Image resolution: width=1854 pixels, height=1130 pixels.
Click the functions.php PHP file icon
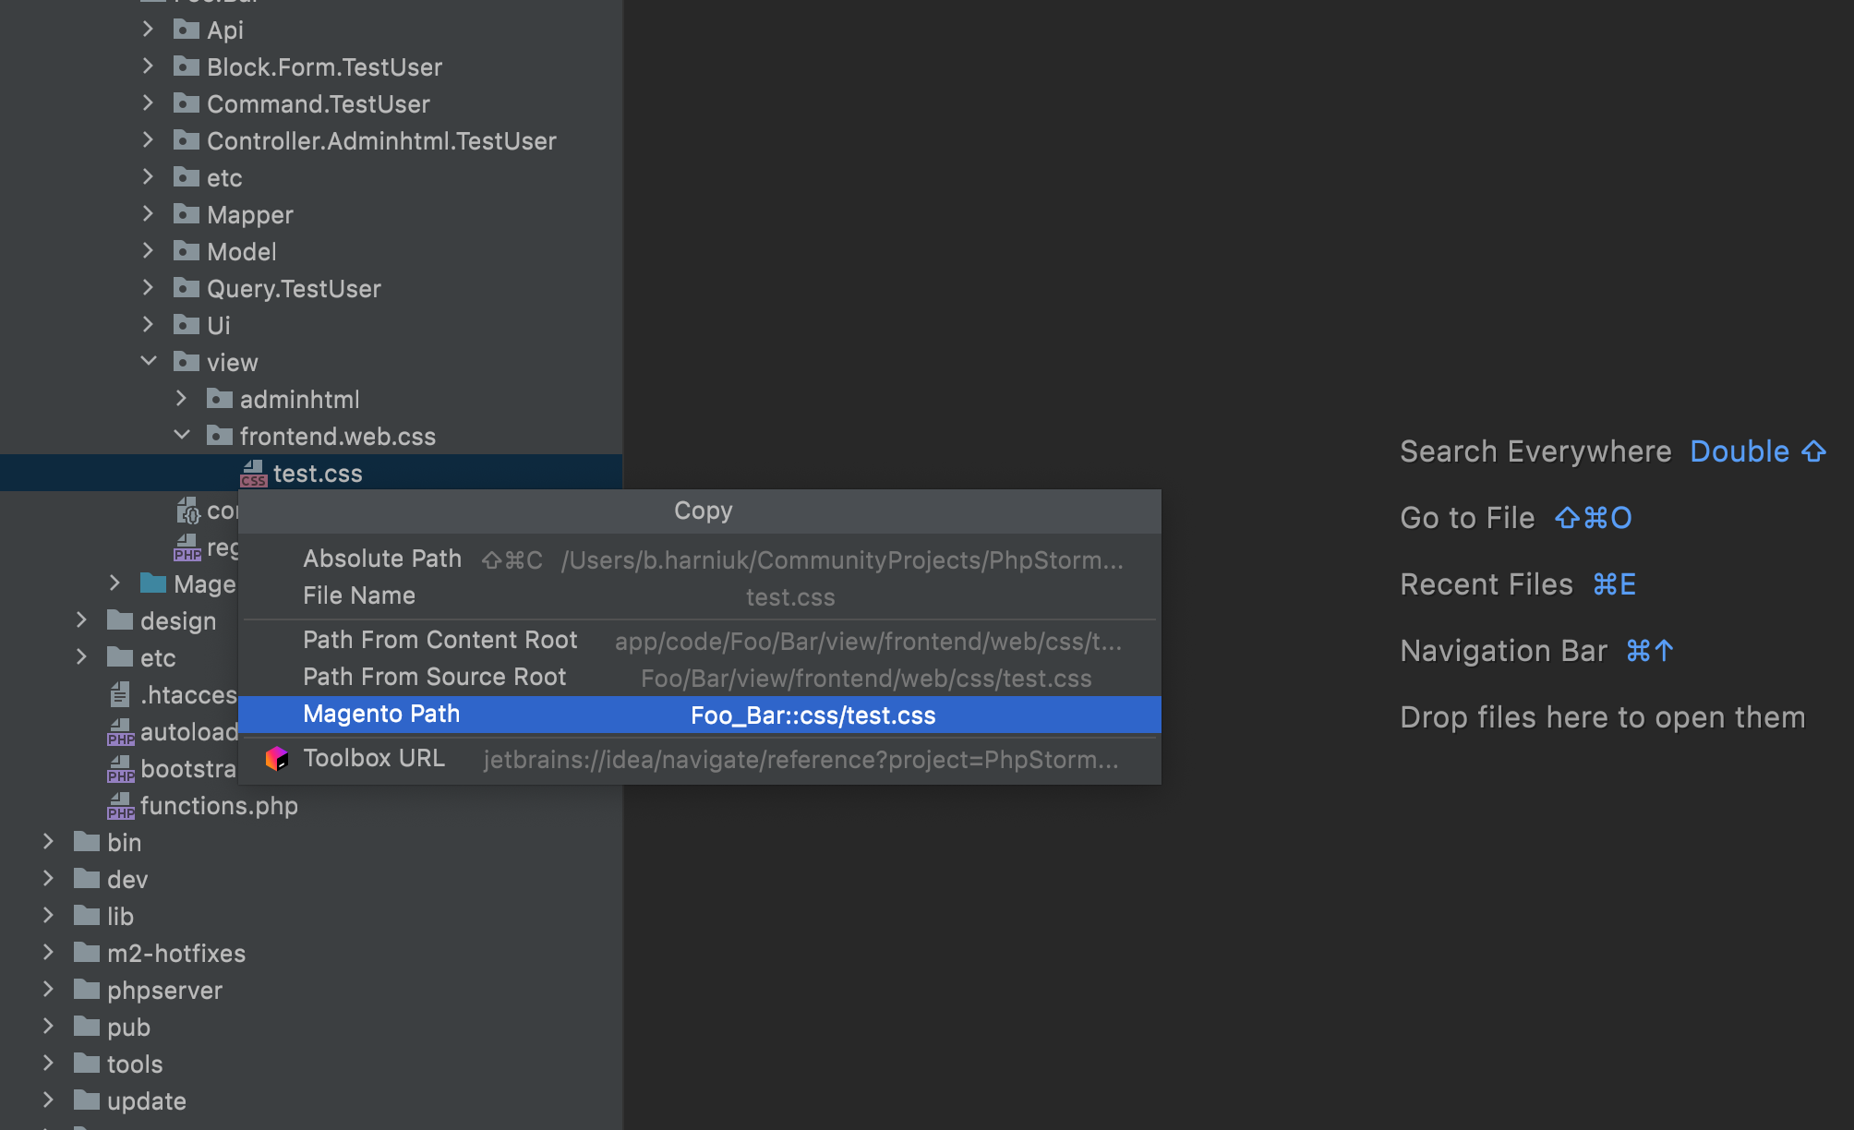tap(120, 806)
